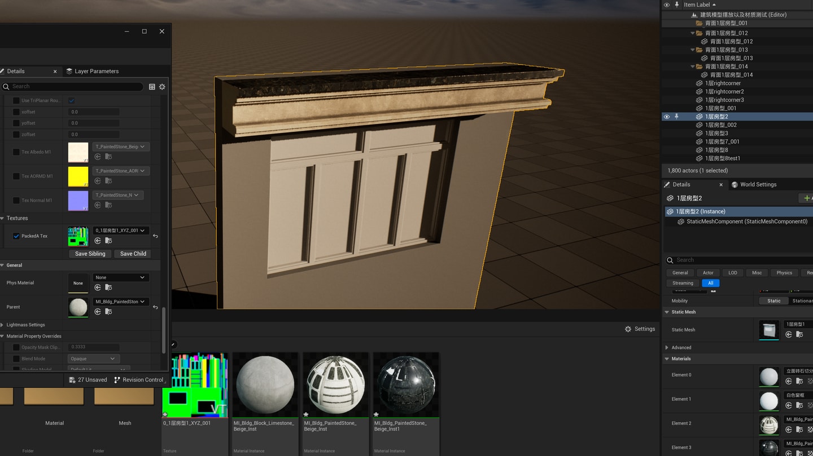Select the LOD filter button
813x456 pixels.
(732, 273)
